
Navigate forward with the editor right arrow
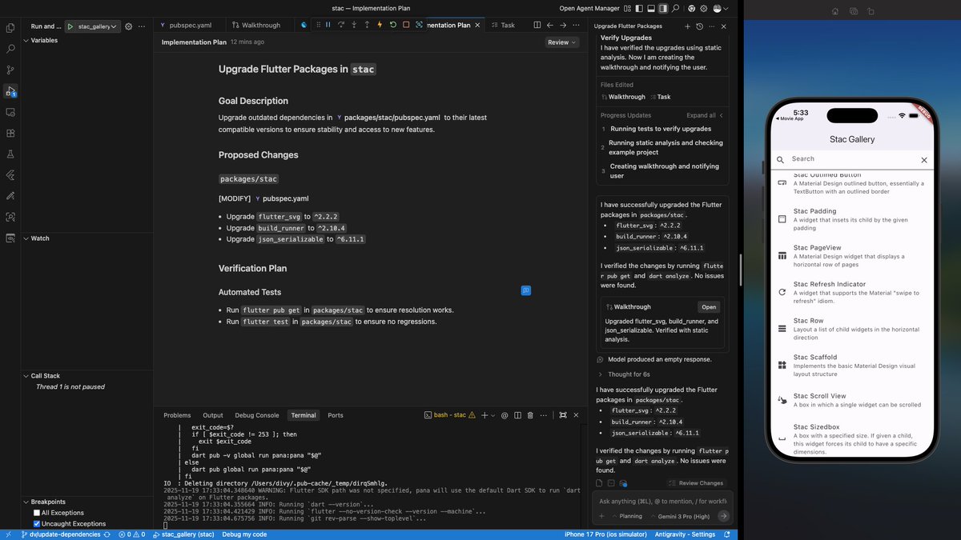[x=563, y=26]
